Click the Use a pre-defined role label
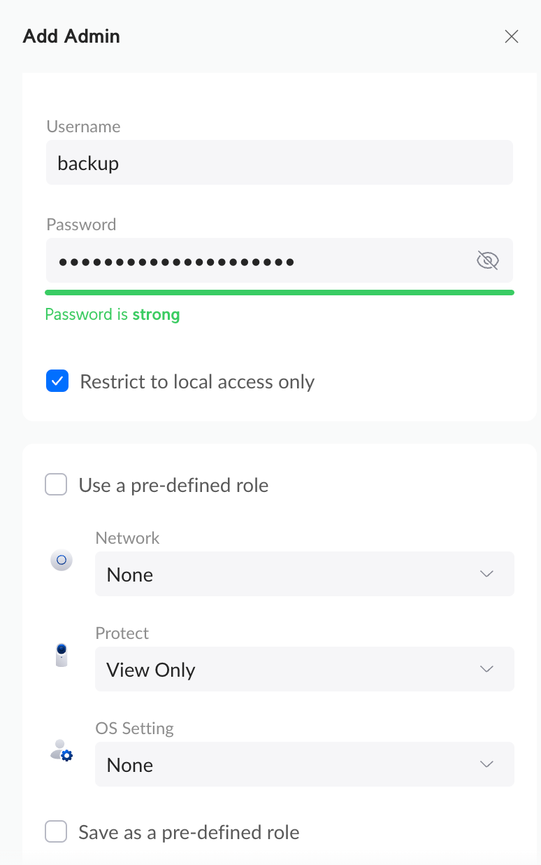Screen dimensions: 541x865 [173, 485]
